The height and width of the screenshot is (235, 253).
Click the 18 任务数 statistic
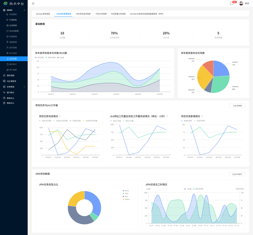[62, 35]
